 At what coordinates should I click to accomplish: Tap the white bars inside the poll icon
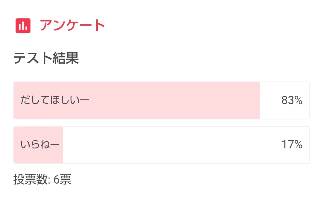click(x=23, y=27)
